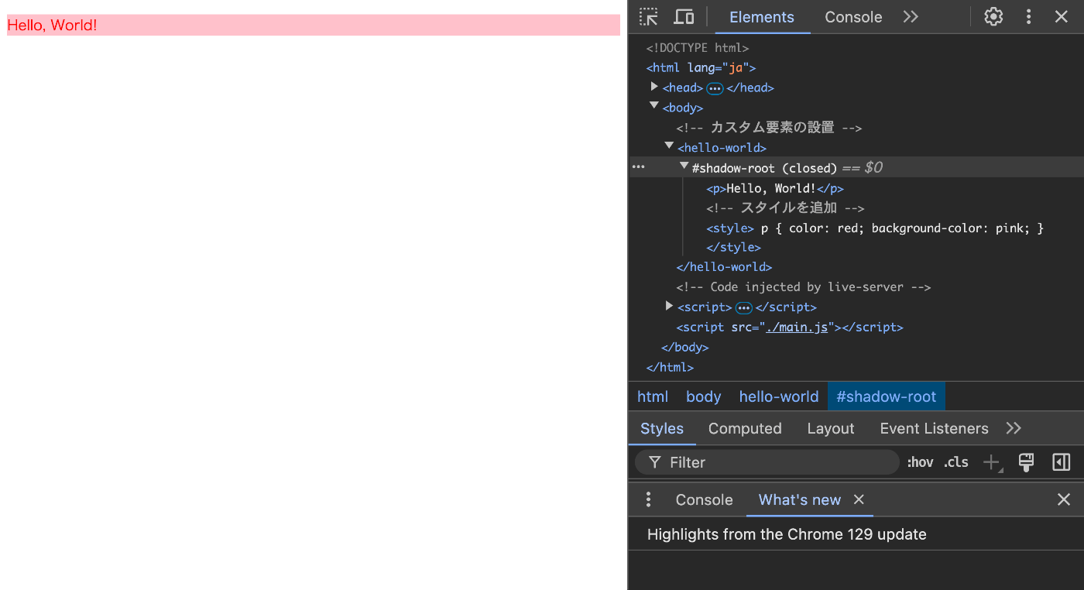Switch to the top Console tab
Screen dimensions: 1084x590
[x=853, y=17]
